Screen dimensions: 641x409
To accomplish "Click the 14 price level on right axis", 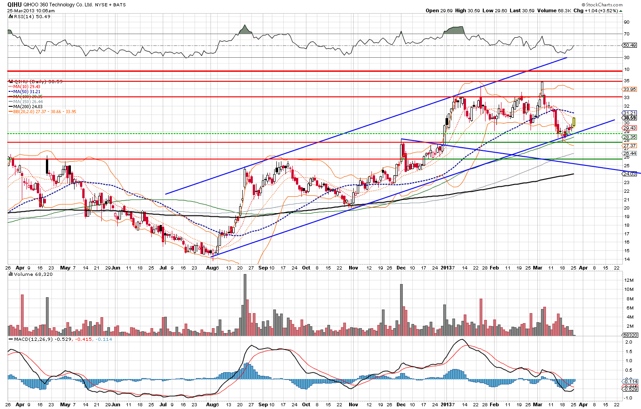I will tap(627, 259).
